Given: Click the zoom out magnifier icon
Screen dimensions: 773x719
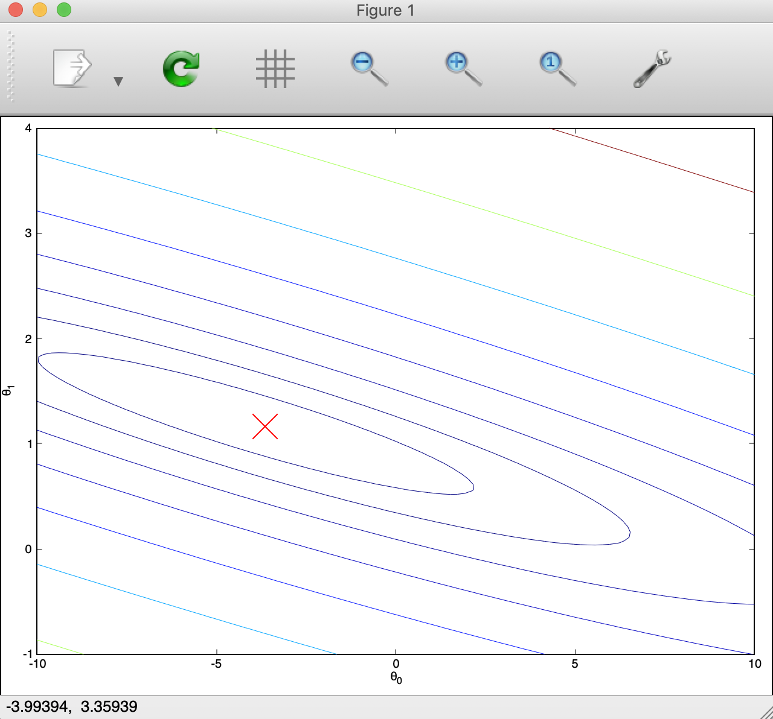Looking at the screenshot, I should [x=370, y=68].
